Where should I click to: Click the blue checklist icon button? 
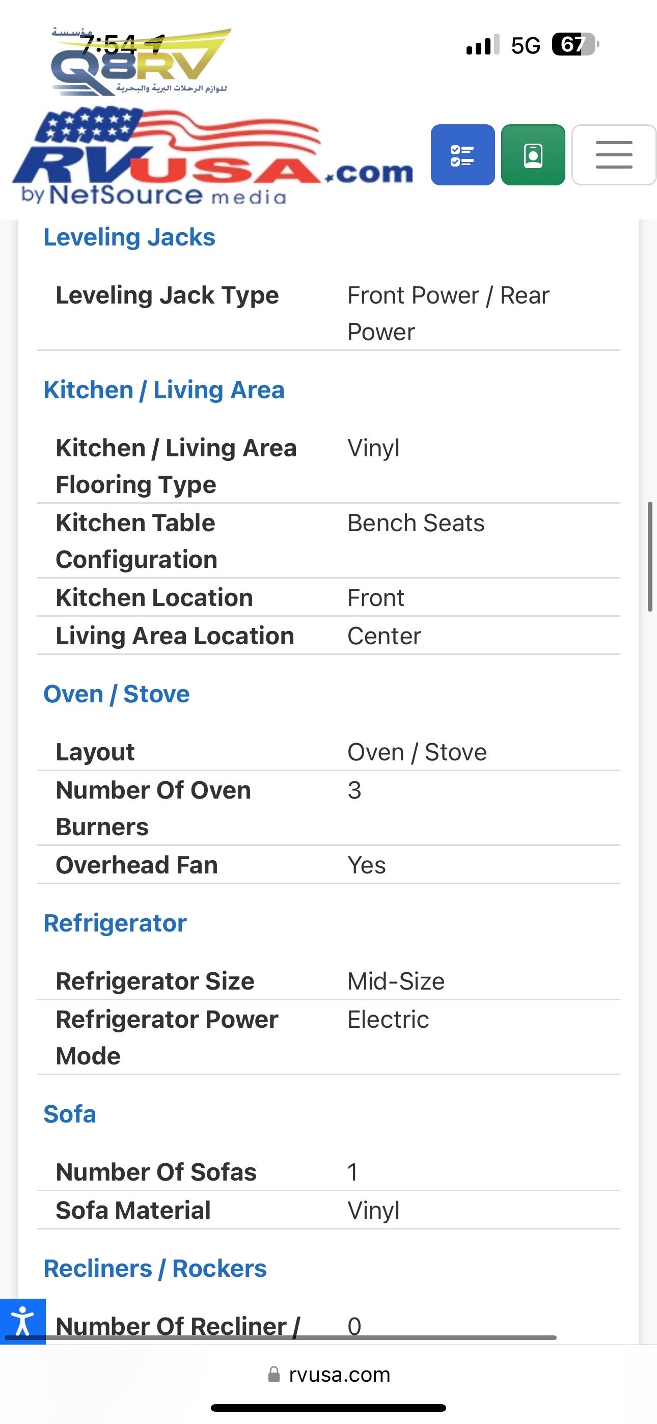[462, 155]
